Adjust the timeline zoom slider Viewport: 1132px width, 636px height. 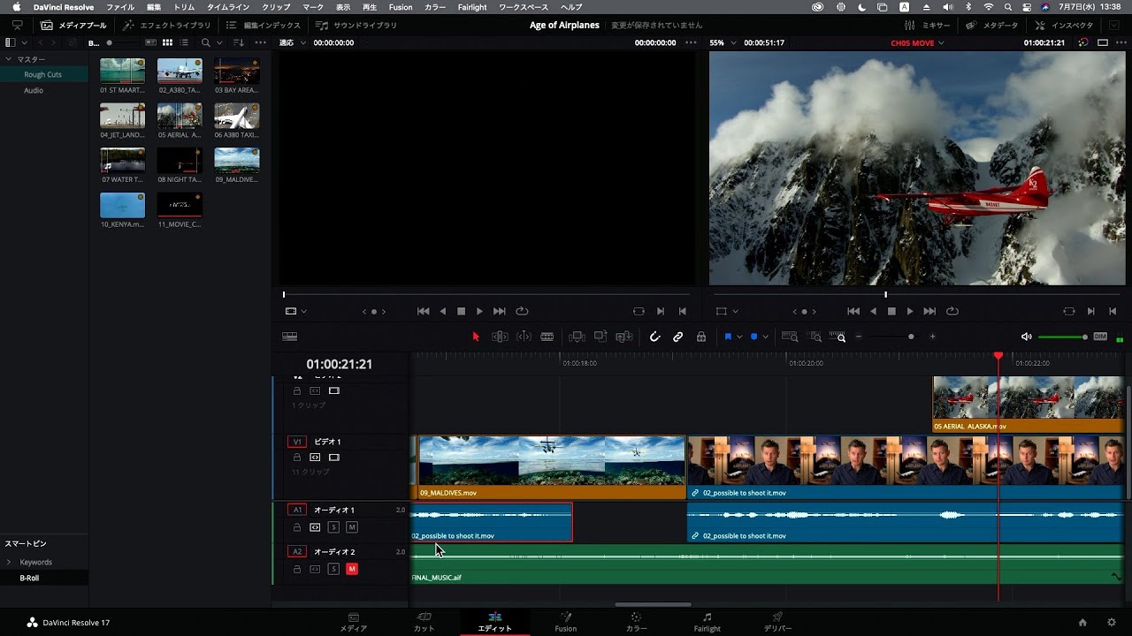[911, 337]
